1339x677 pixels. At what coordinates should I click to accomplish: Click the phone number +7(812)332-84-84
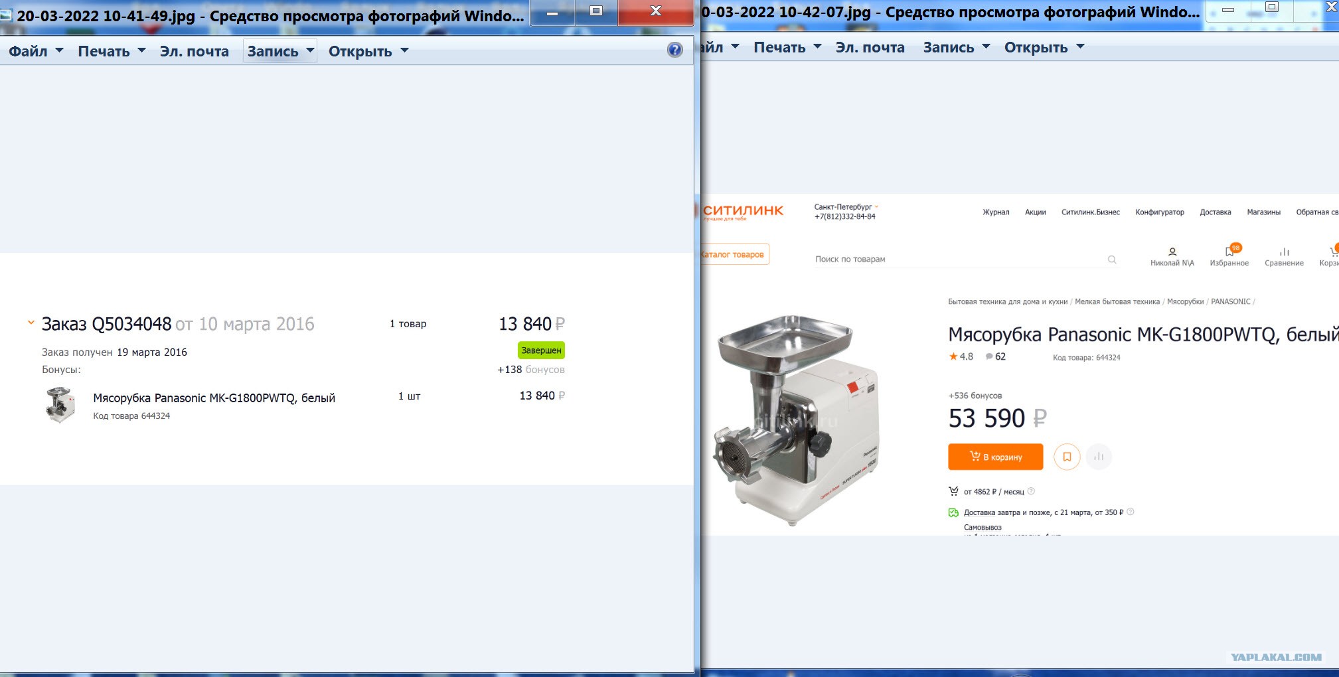pos(844,217)
